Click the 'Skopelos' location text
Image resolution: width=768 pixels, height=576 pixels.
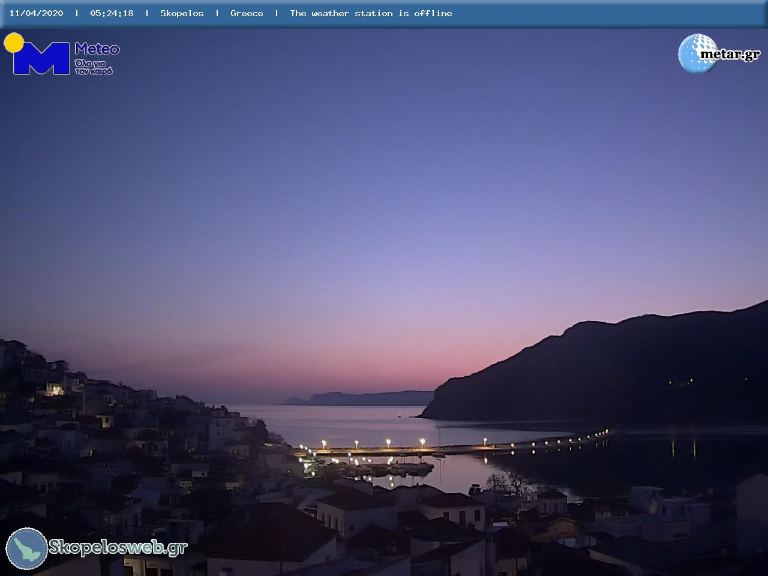point(182,13)
